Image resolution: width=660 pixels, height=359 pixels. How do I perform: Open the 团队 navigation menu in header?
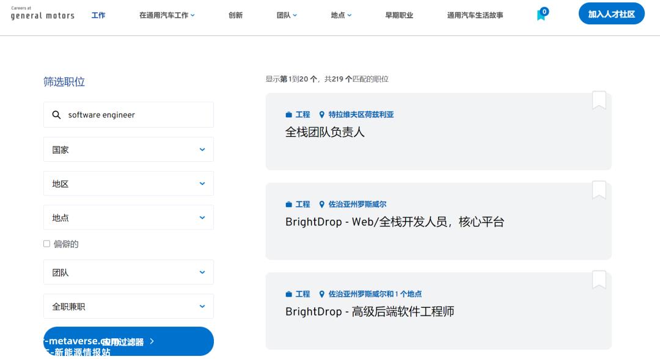point(287,15)
